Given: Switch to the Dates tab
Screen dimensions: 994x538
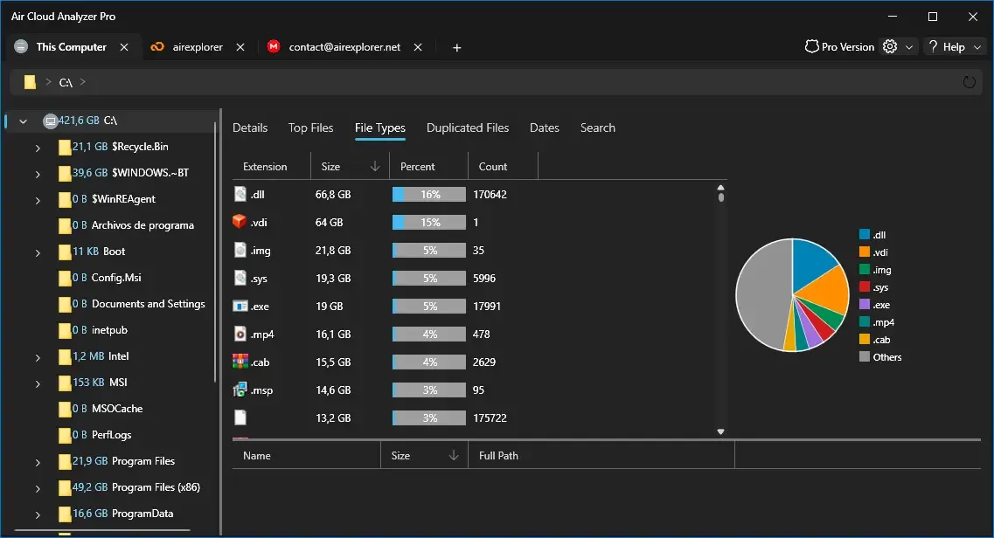Looking at the screenshot, I should click(x=544, y=128).
